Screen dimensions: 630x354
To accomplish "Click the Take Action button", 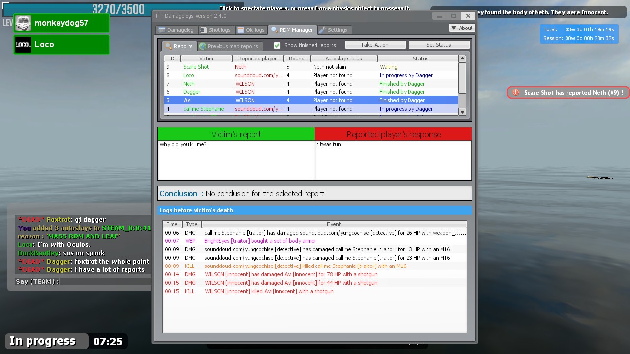I will [375, 45].
